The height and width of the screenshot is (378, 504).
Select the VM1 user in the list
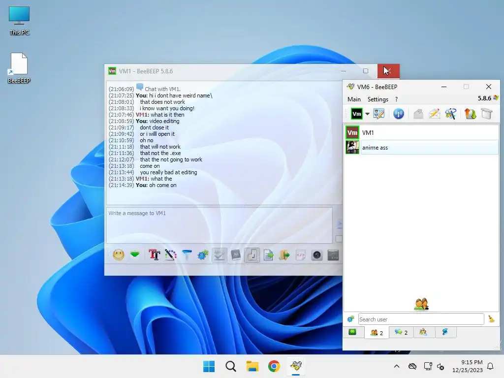coord(422,132)
